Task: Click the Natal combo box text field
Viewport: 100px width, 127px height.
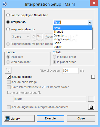Action: pyautogui.click(x=70, y=23)
